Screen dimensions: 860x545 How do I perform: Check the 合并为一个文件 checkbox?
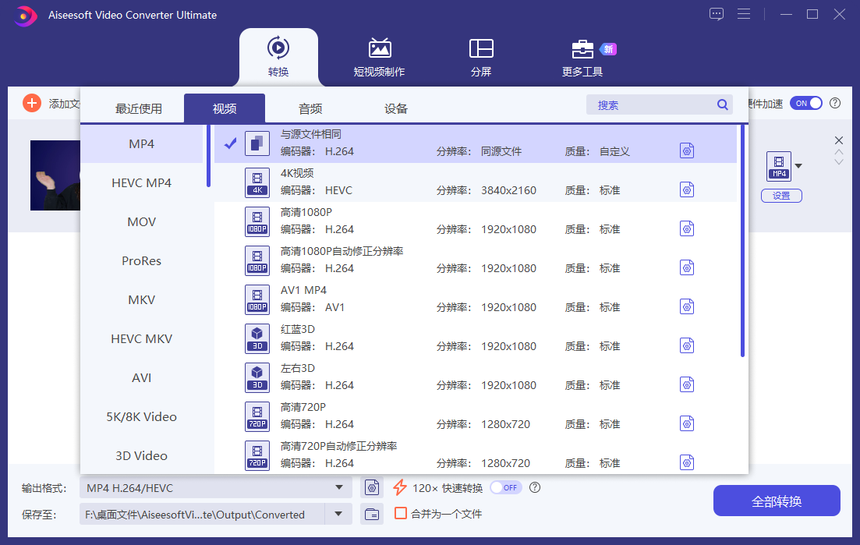tap(401, 514)
